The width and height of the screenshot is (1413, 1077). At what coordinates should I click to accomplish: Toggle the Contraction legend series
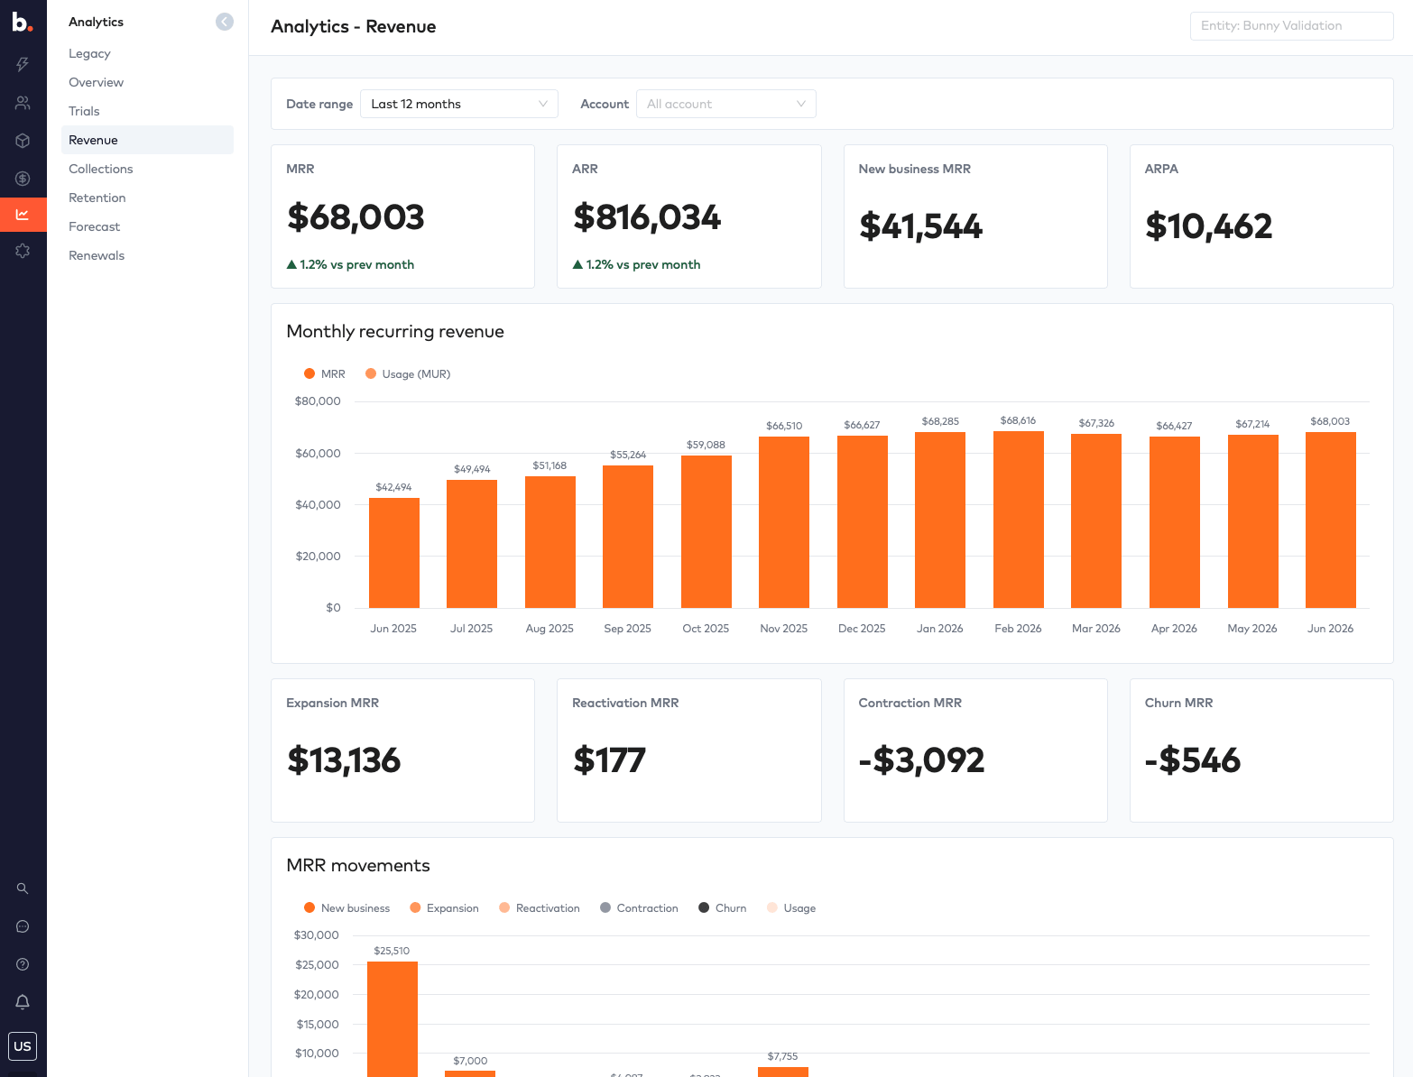[639, 907]
